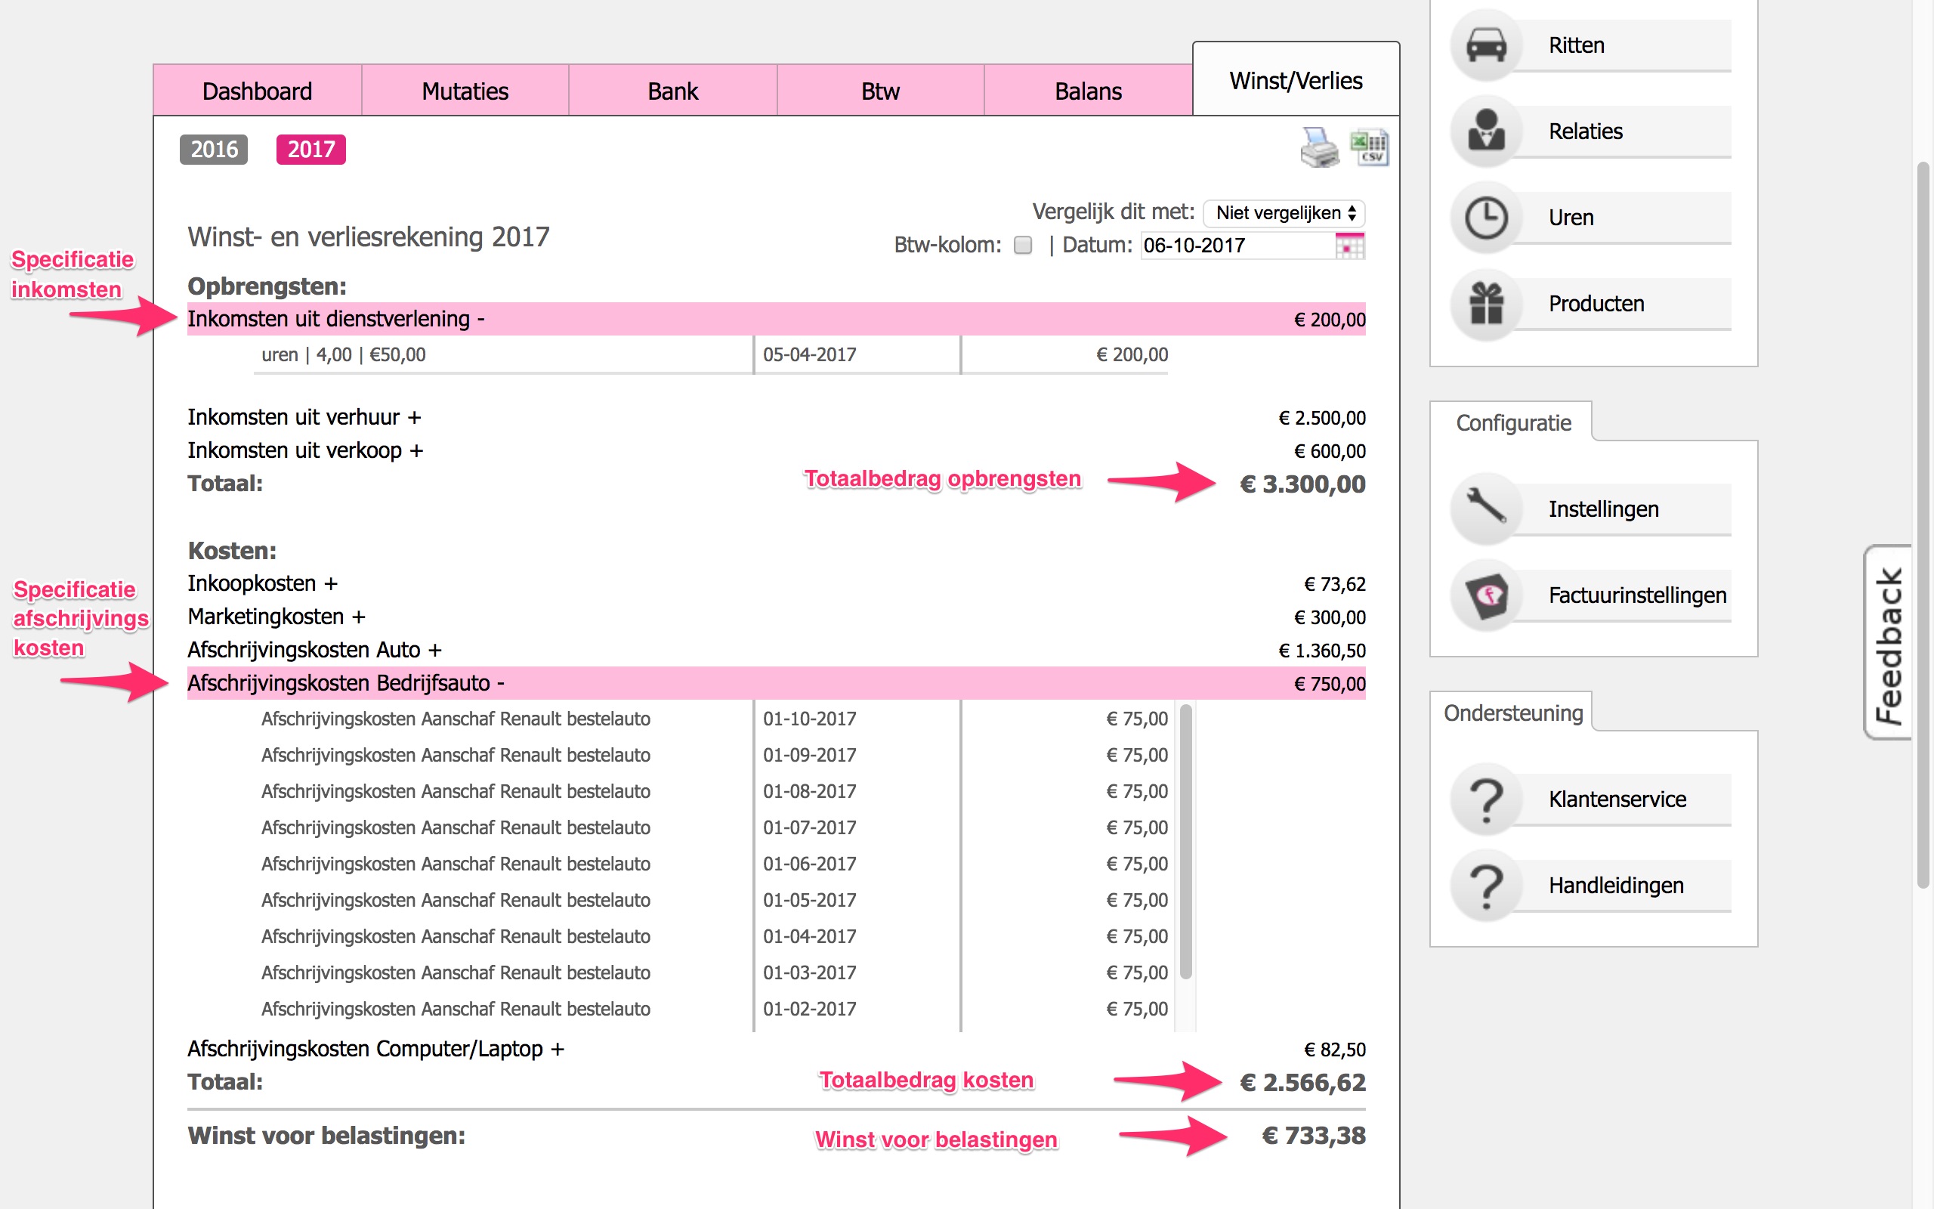Viewport: 1934px width, 1209px height.
Task: Select year 2017
Action: 311,150
